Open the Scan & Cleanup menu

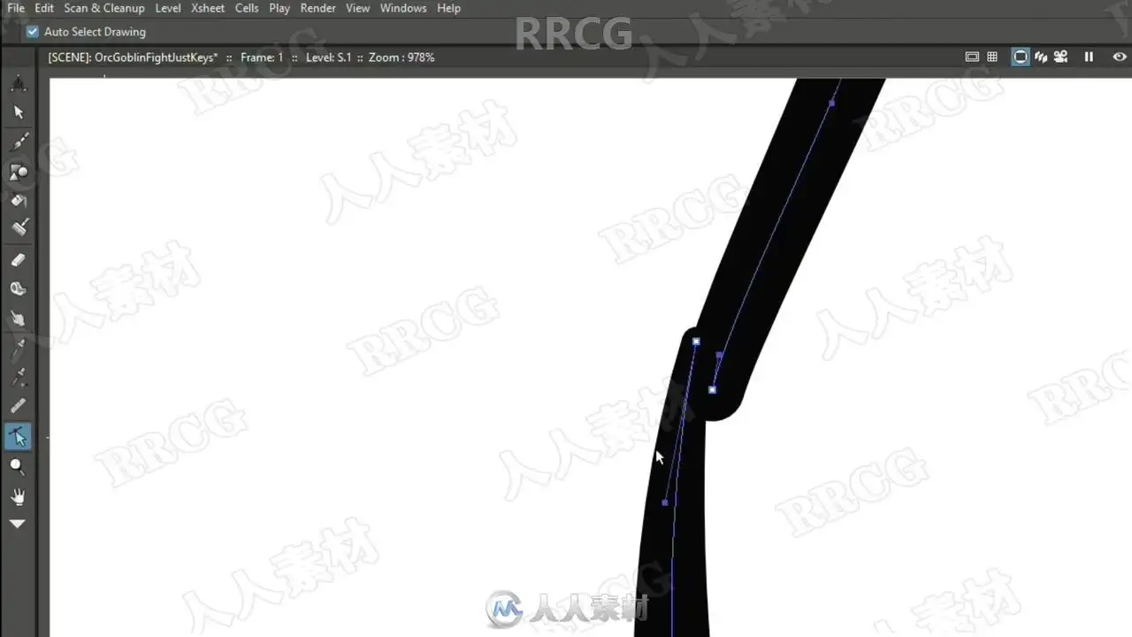pos(104,8)
